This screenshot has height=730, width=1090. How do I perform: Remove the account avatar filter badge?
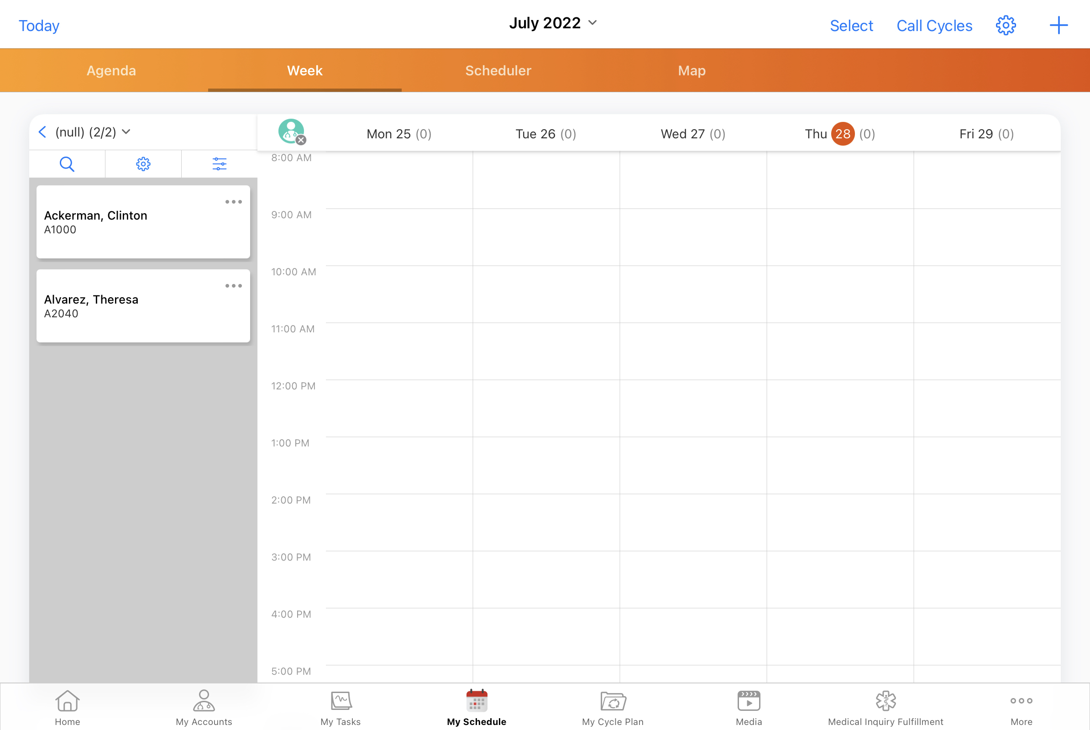tap(301, 140)
